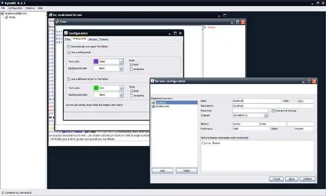Viewport: 326px width, 196px height.
Task: Open the Background color dropdown under Violet
Action: coord(121,68)
